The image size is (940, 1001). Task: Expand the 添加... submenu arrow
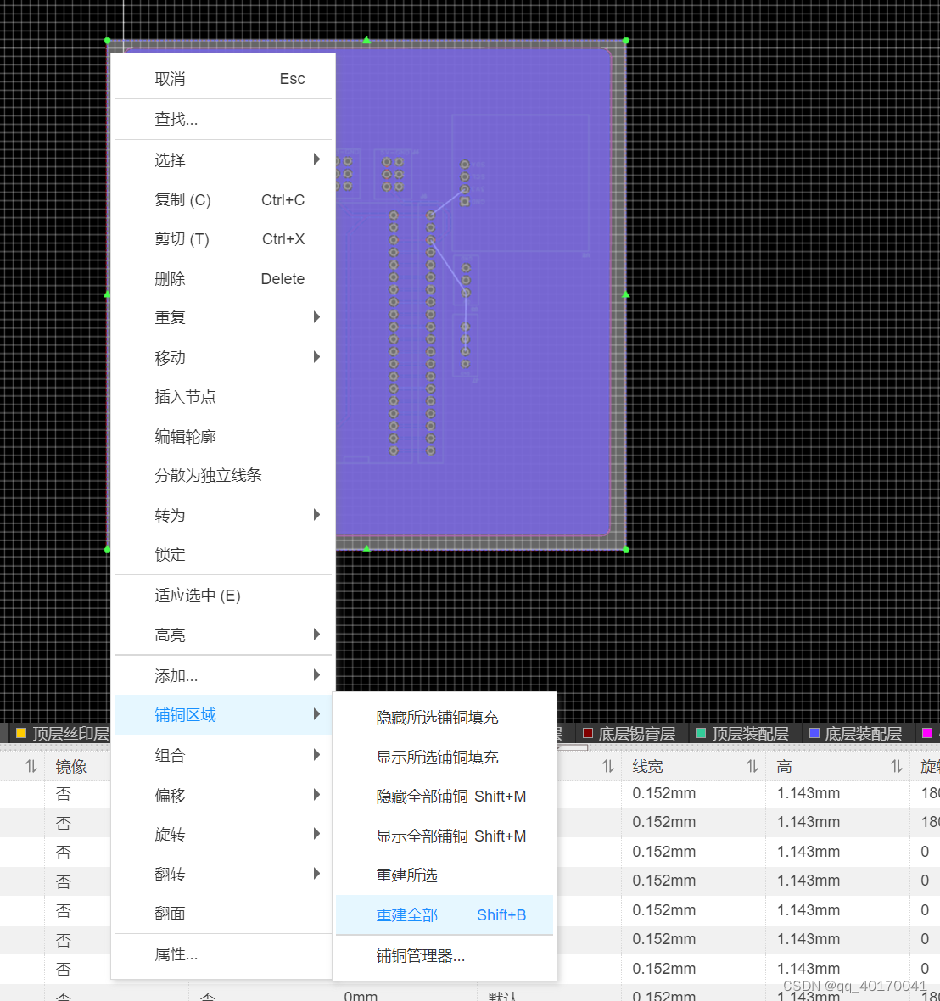(x=316, y=674)
